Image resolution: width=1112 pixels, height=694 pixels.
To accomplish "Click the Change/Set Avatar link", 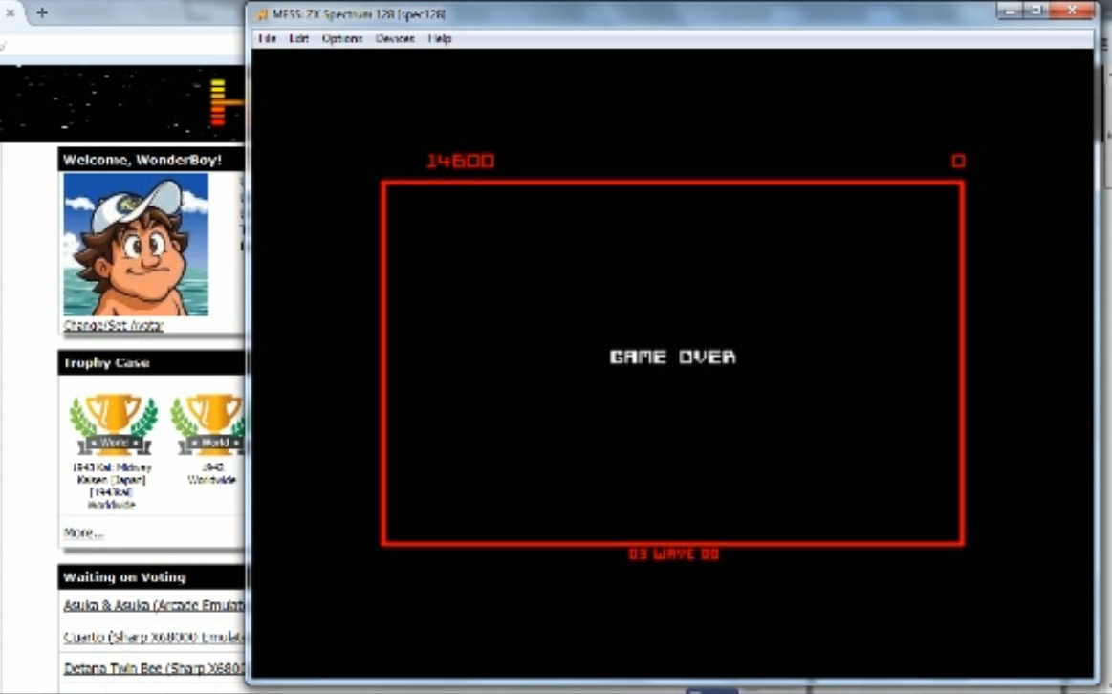I will tap(113, 325).
